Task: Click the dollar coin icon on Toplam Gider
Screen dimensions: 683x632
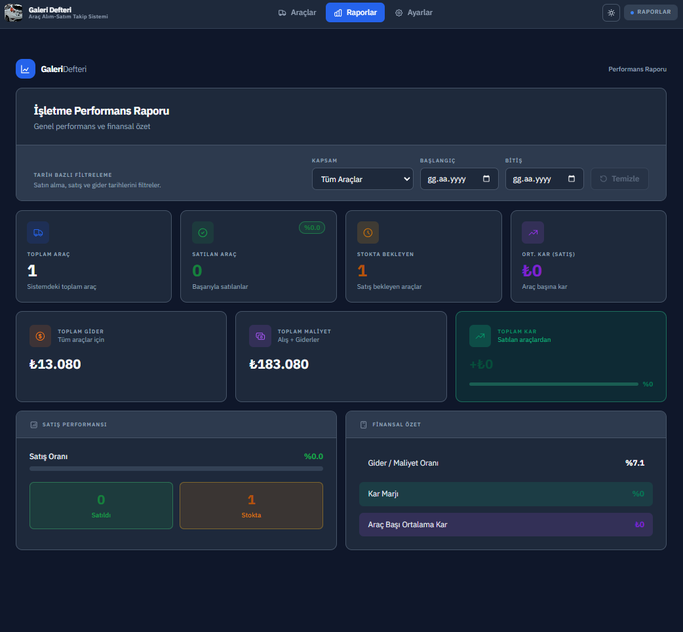Action: click(x=40, y=336)
